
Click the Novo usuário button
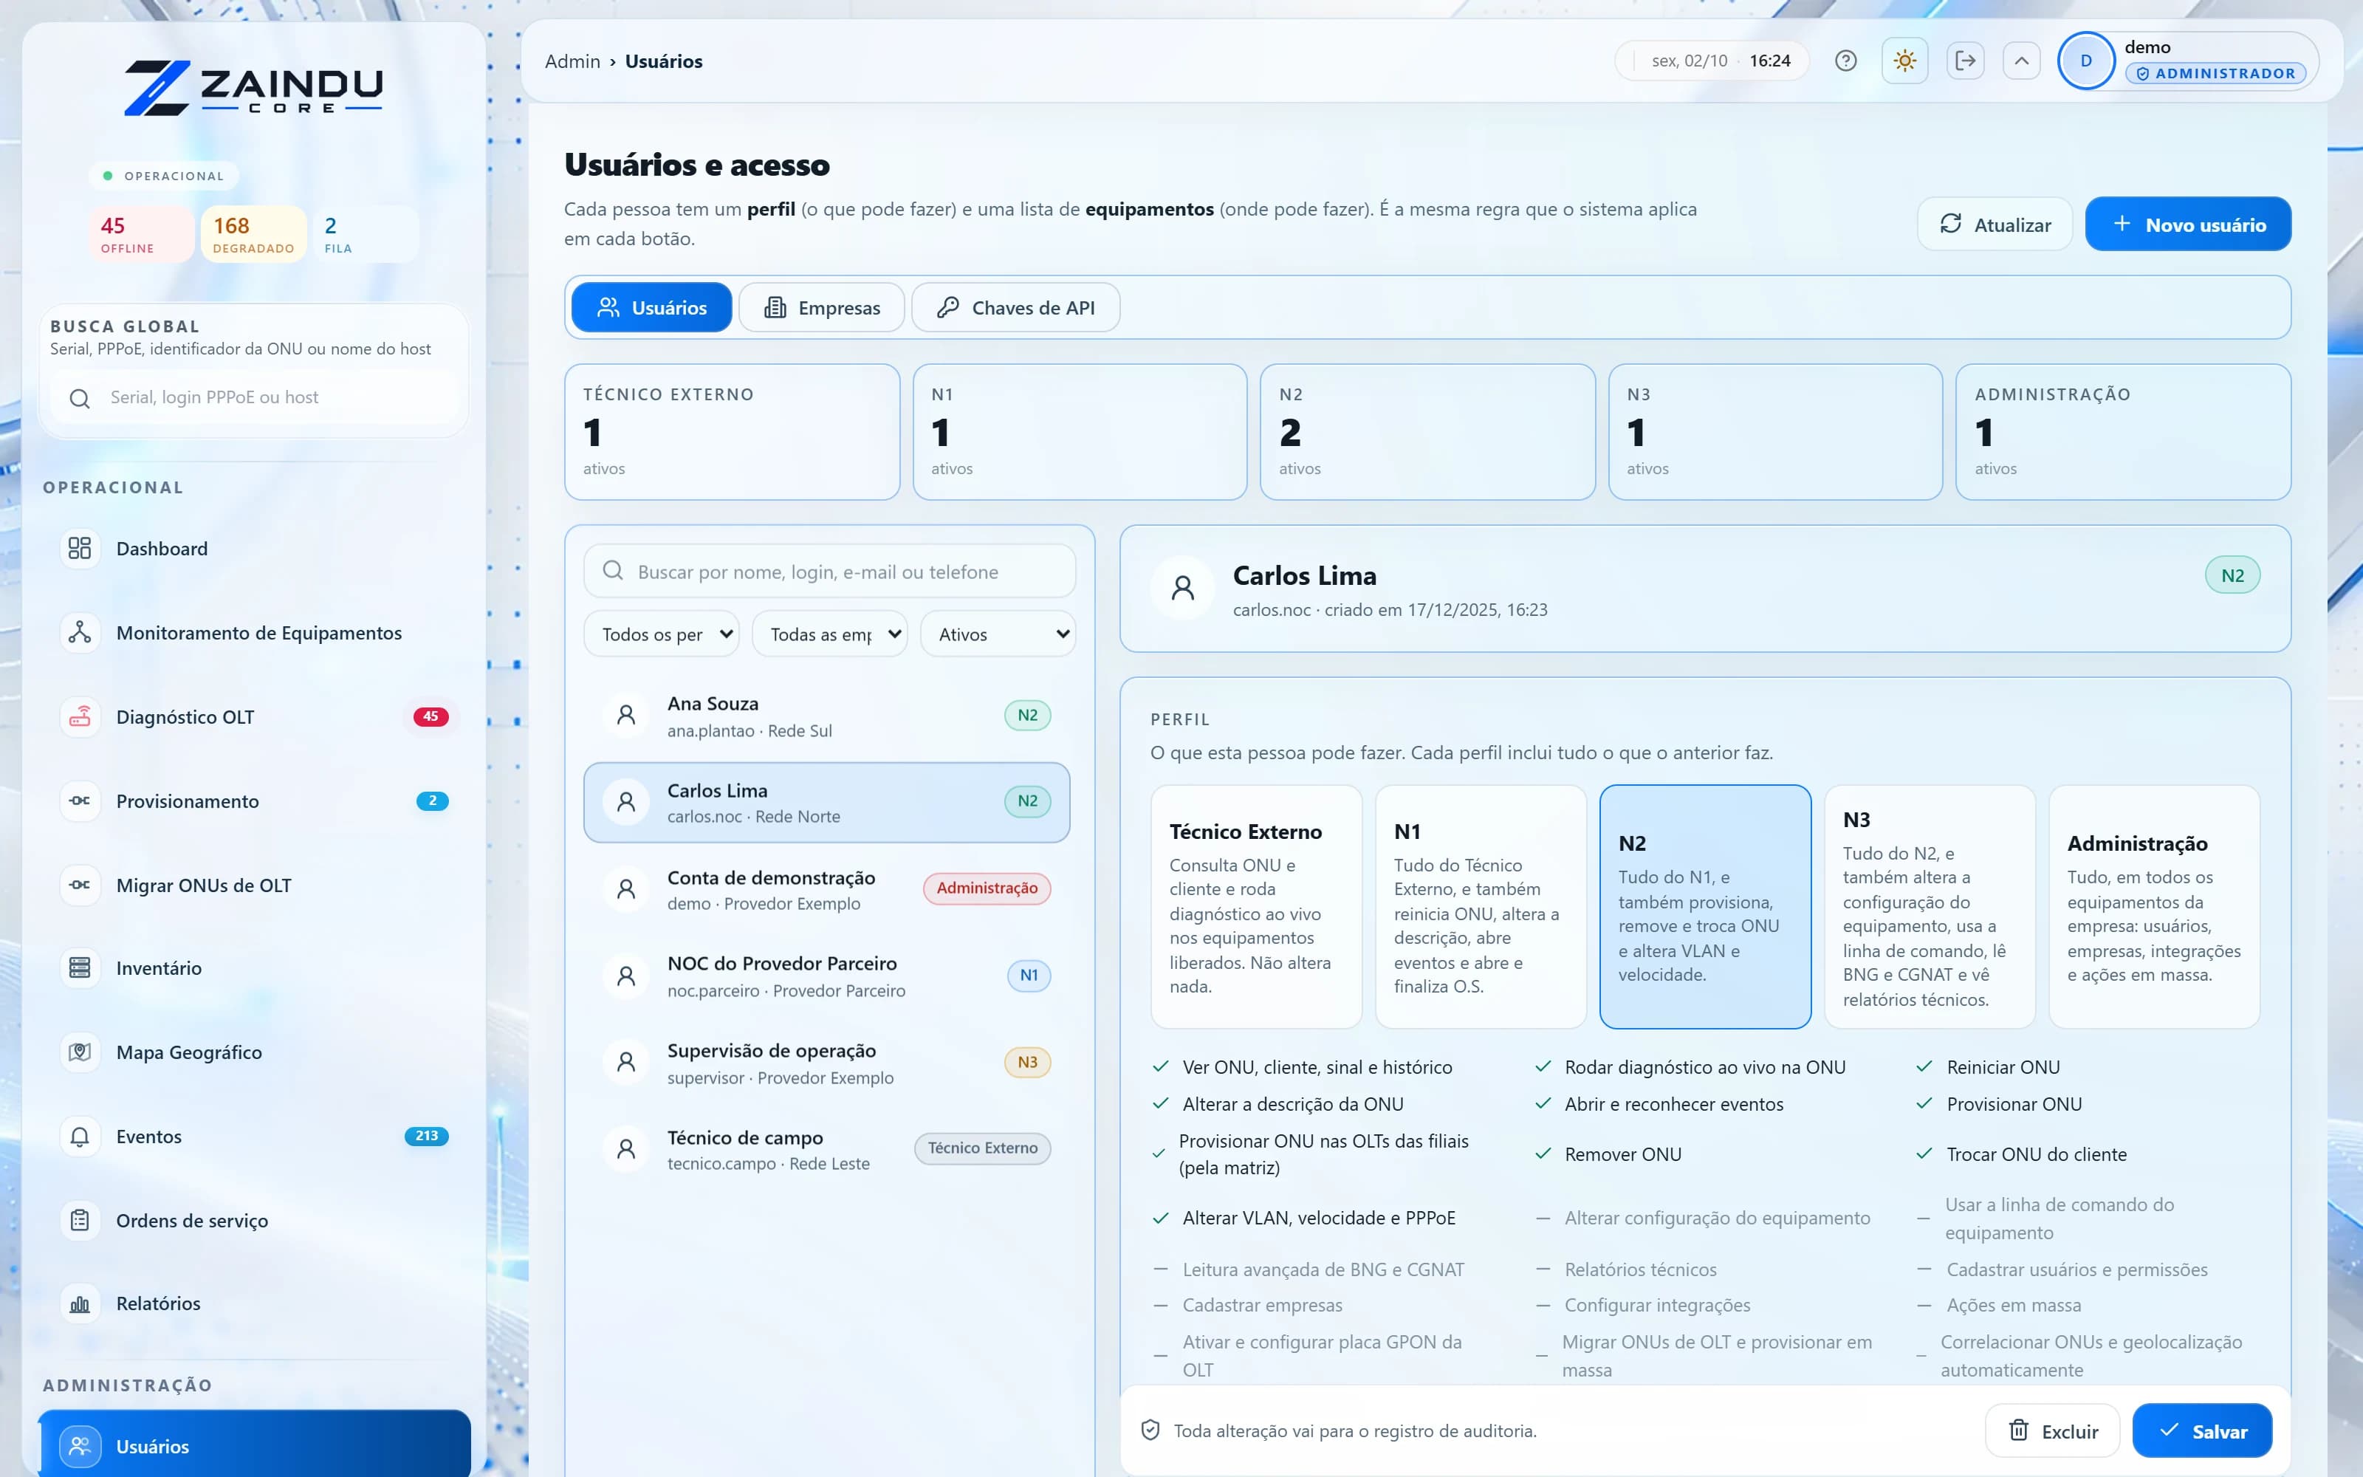[2188, 225]
